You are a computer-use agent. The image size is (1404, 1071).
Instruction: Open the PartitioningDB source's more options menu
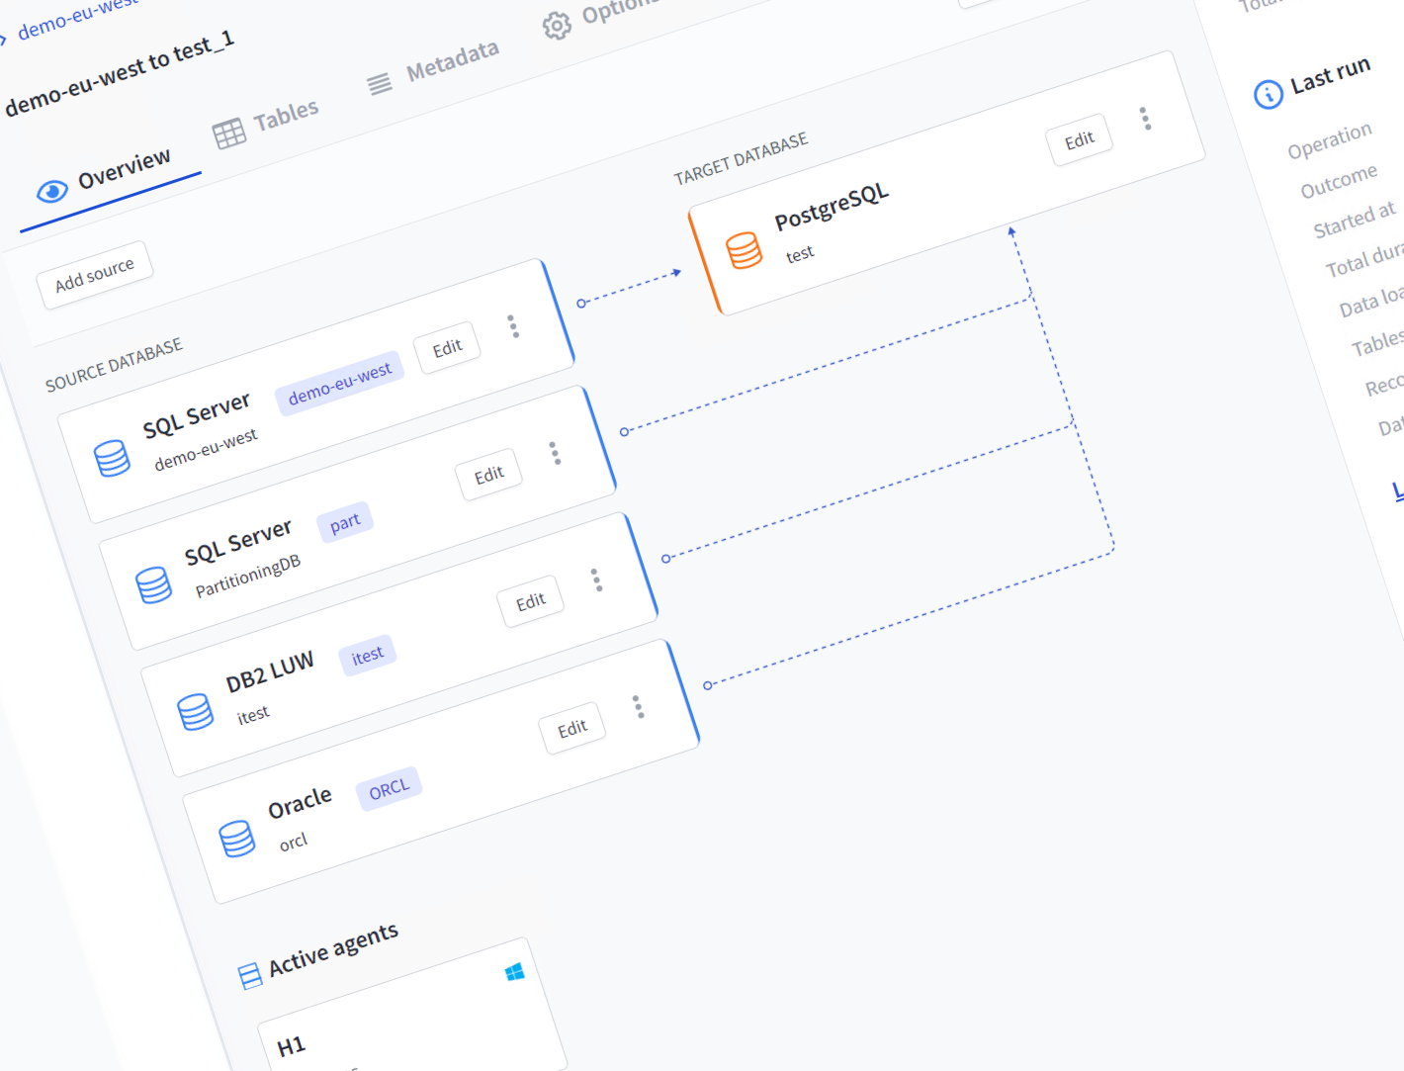555,453
